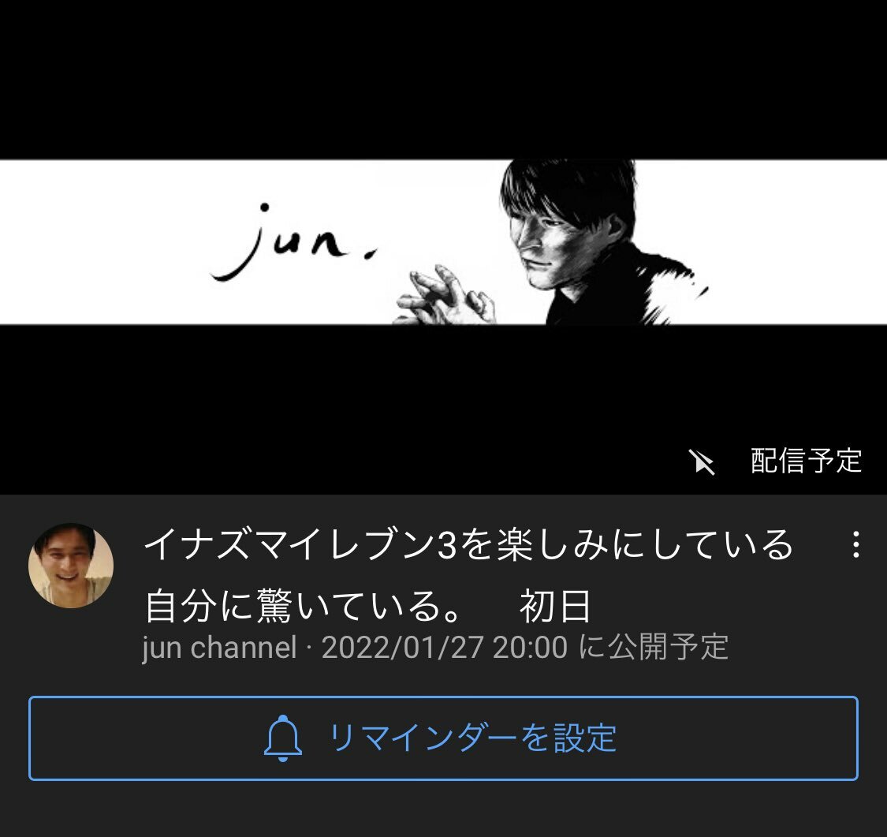Tap the black upper area of the thumbnail
Screen dimensions: 887x837
[x=443, y=79]
